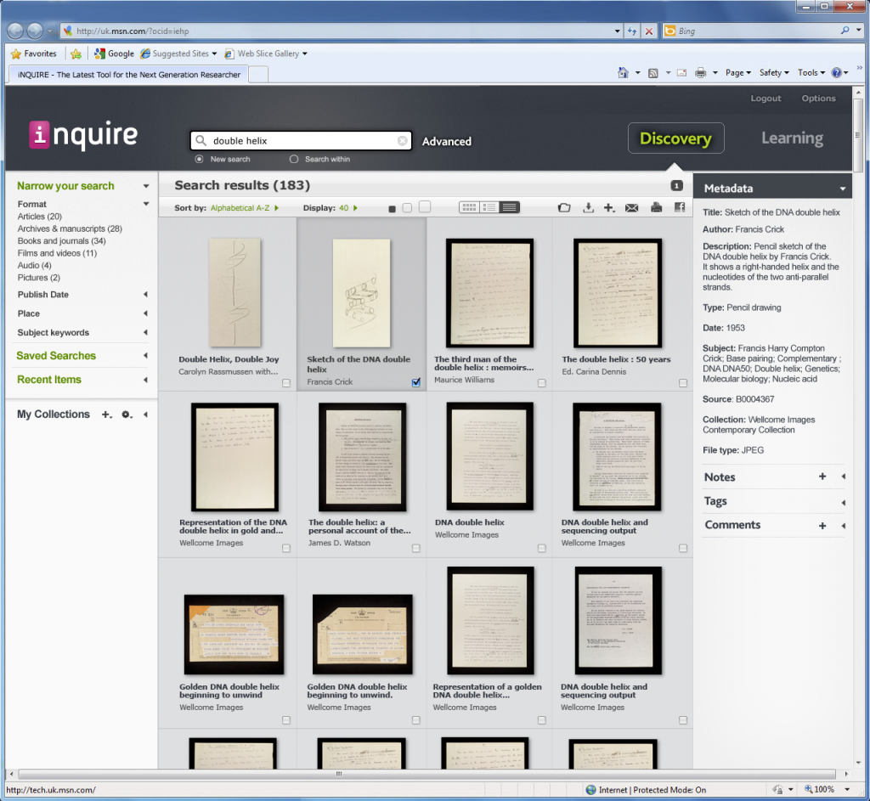The width and height of the screenshot is (870, 801).
Task: Click the Bing search magnifier icon
Action: point(845,31)
